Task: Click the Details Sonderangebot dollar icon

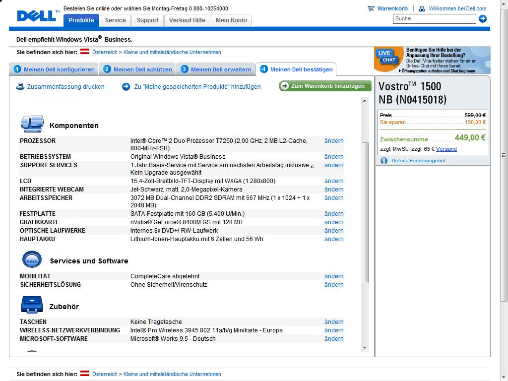Action: click(384, 161)
